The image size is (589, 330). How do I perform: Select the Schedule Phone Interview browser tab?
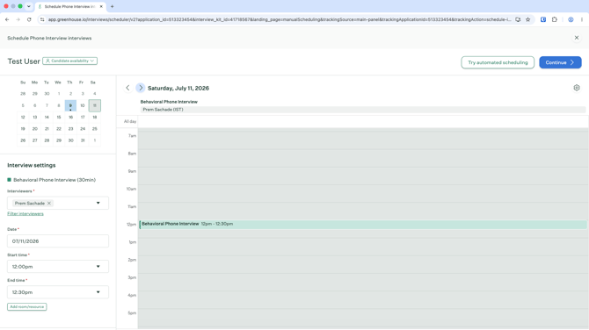69,6
